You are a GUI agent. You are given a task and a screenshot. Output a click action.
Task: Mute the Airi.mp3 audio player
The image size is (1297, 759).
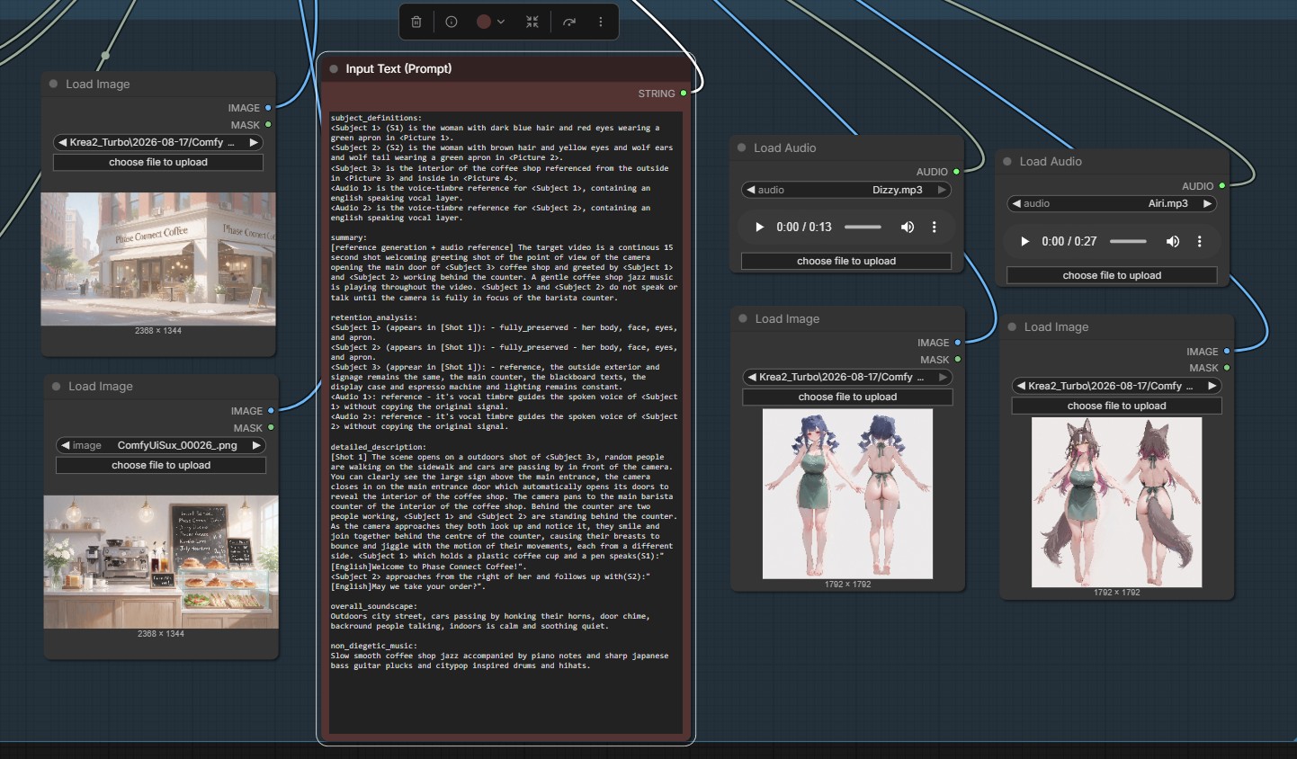[1173, 241]
